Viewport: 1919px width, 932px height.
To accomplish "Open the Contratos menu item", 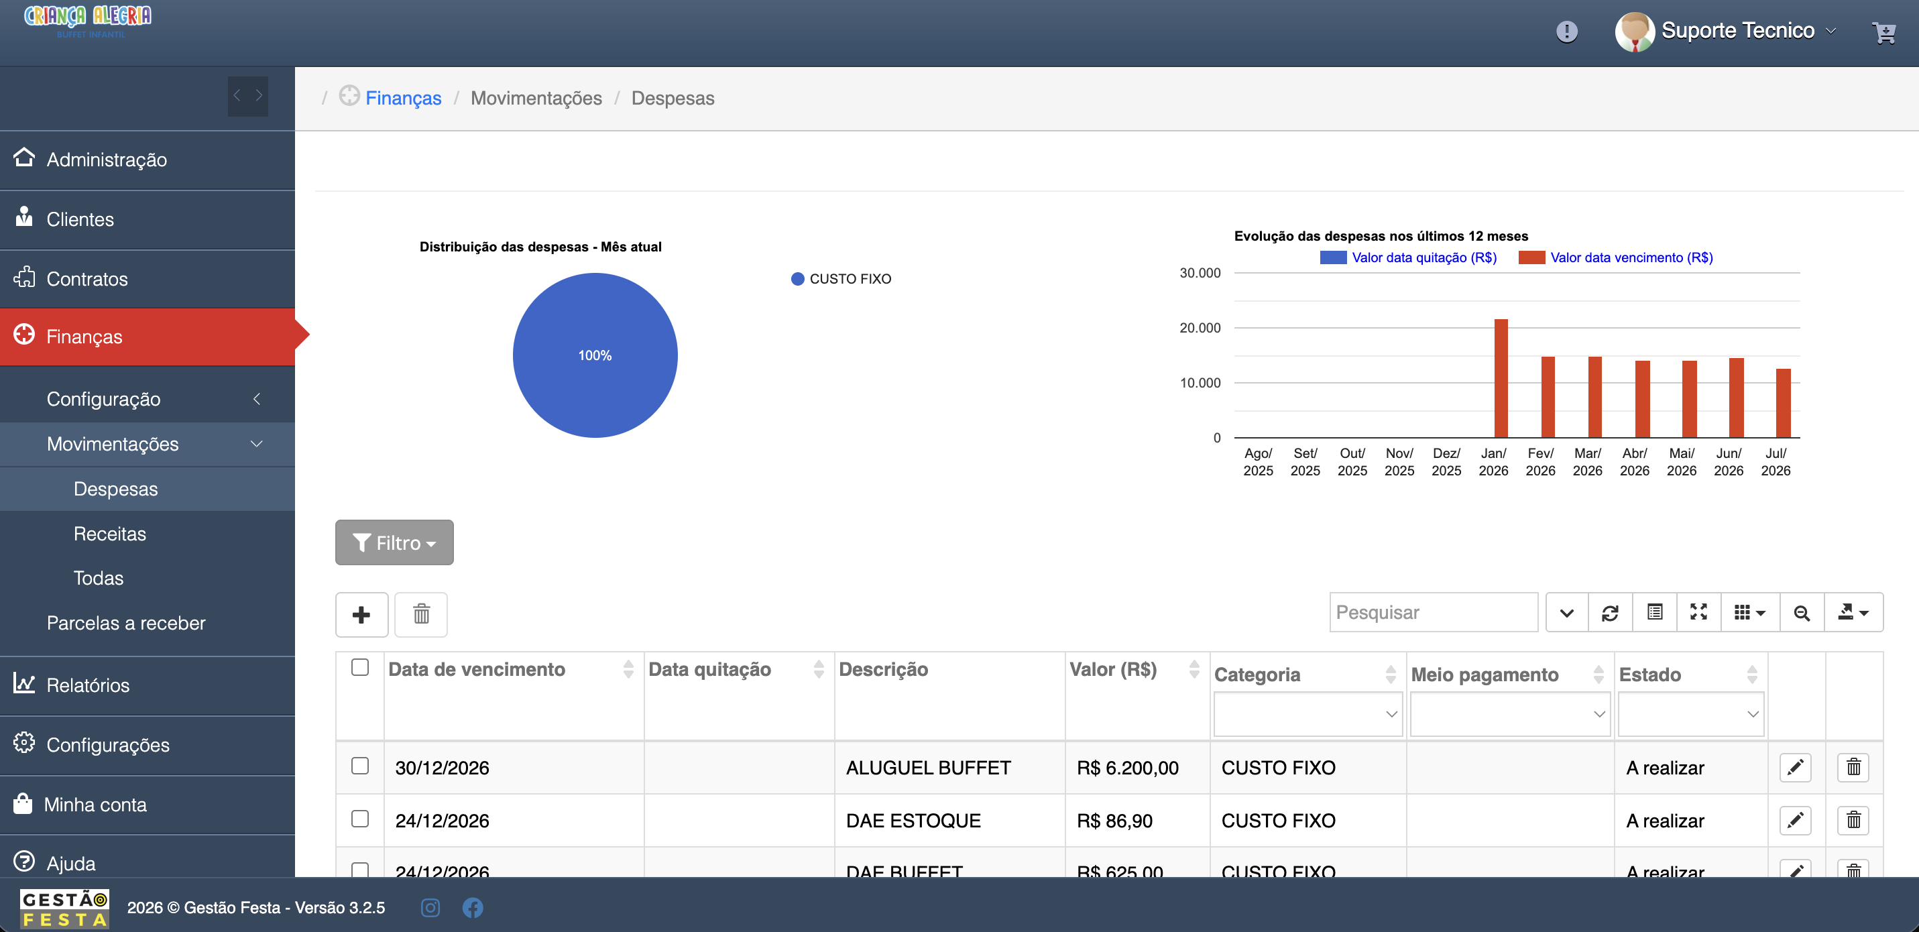I will [148, 279].
